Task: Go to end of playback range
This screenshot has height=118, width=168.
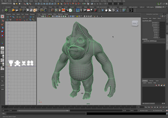Action: pos(166,107)
